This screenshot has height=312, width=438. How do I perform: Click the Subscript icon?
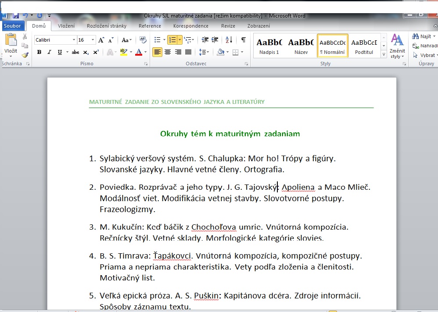pyautogui.click(x=86, y=52)
